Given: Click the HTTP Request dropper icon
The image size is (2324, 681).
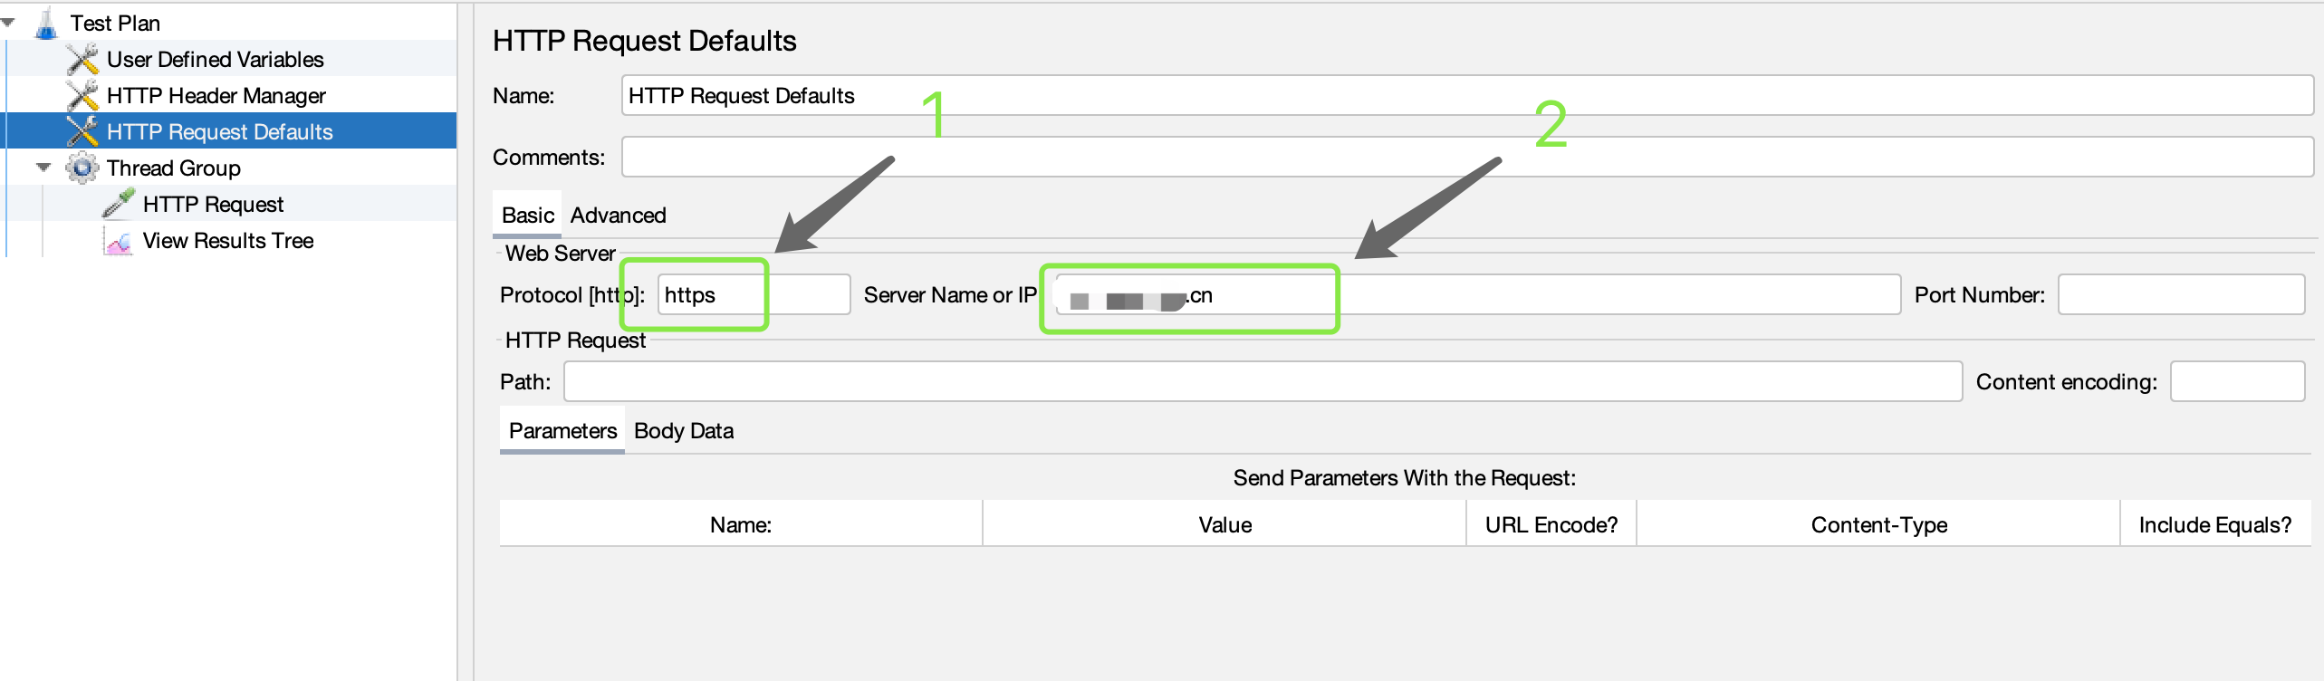Looking at the screenshot, I should click(x=119, y=204).
